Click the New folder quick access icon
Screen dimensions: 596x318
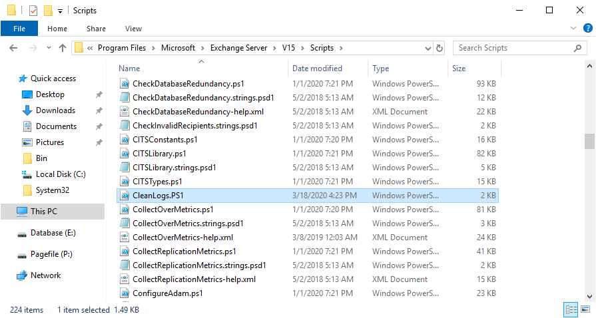coord(48,11)
